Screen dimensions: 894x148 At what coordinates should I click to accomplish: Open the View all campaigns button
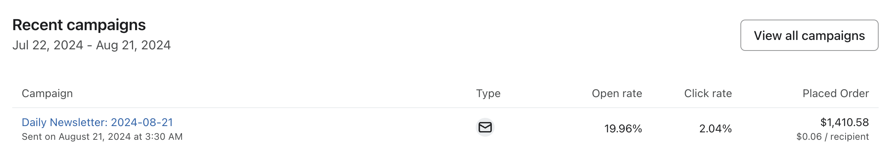[809, 35]
